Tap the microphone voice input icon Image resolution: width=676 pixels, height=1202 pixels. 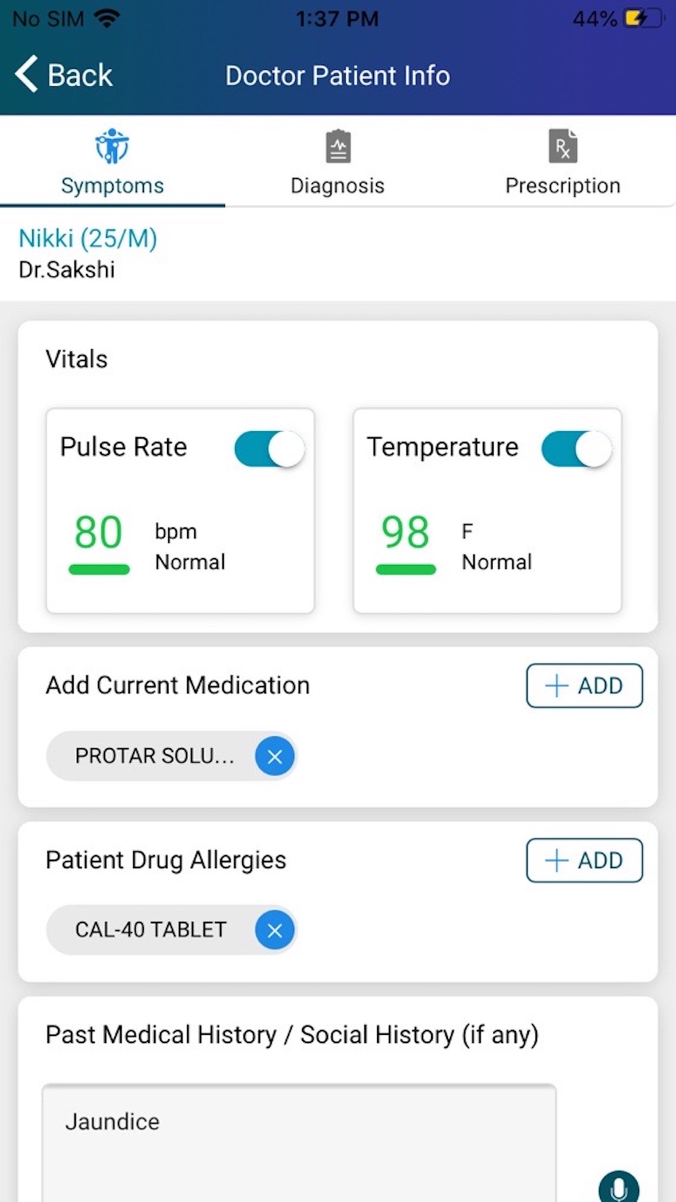tap(619, 1187)
